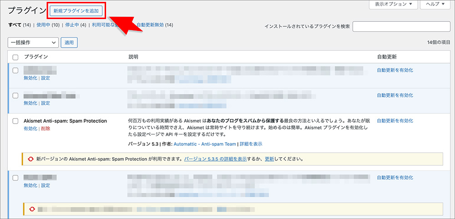Click the 更新 link for Akismet
The width and height of the screenshot is (455, 219).
(269, 159)
